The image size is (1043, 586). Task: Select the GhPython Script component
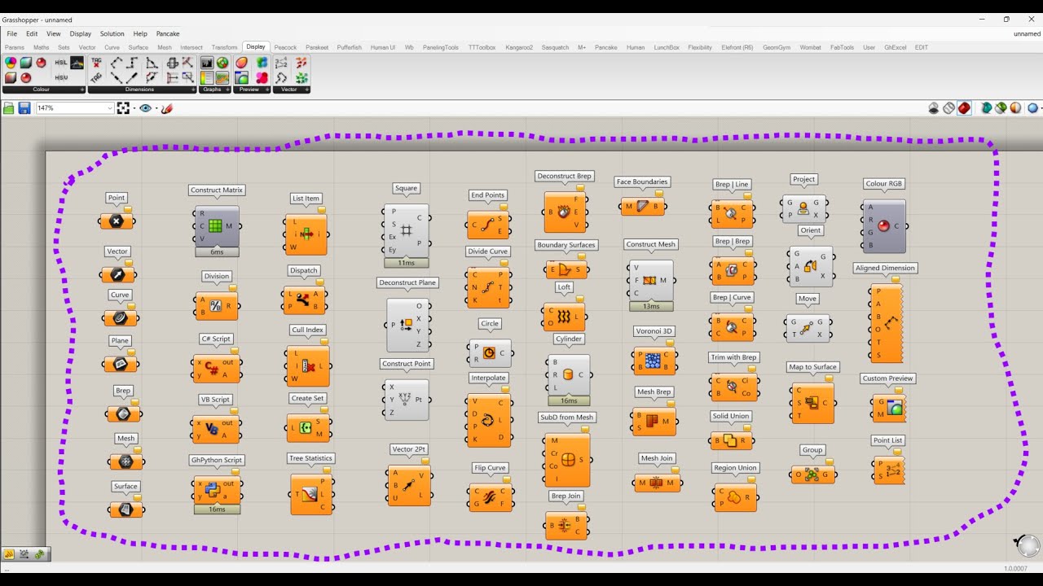click(216, 489)
